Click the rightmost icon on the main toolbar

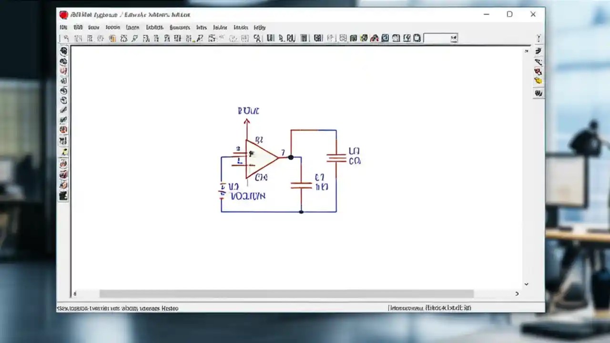pyautogui.click(x=416, y=38)
